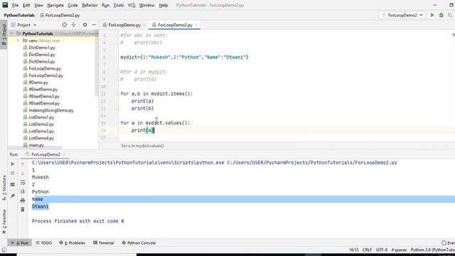
Task: Collapse all in the Project panel
Action: [x=73, y=25]
